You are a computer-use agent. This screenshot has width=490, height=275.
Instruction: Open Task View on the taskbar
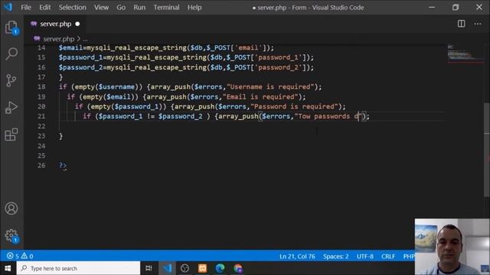click(x=149, y=268)
